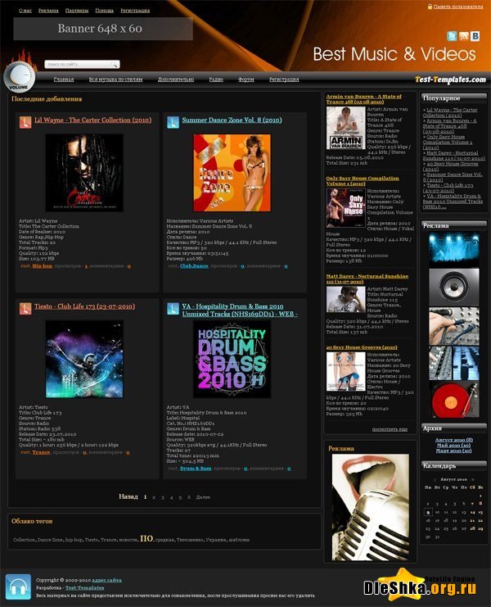Open the Club,Dance category link
Screen dimensions: 491x607
(x=194, y=266)
